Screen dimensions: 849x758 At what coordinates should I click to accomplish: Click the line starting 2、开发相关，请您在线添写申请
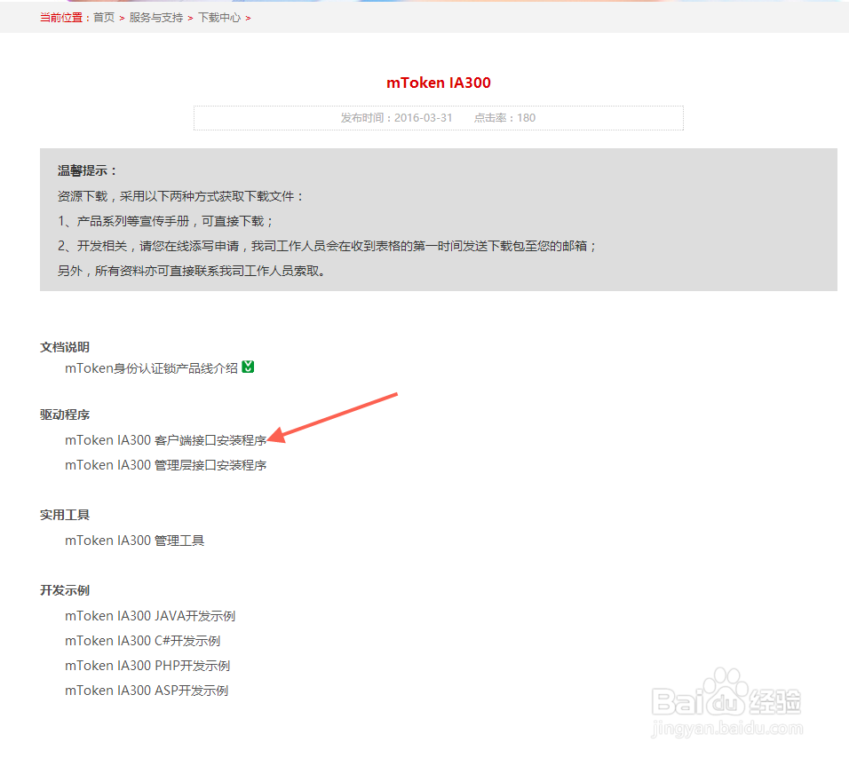pos(327,246)
